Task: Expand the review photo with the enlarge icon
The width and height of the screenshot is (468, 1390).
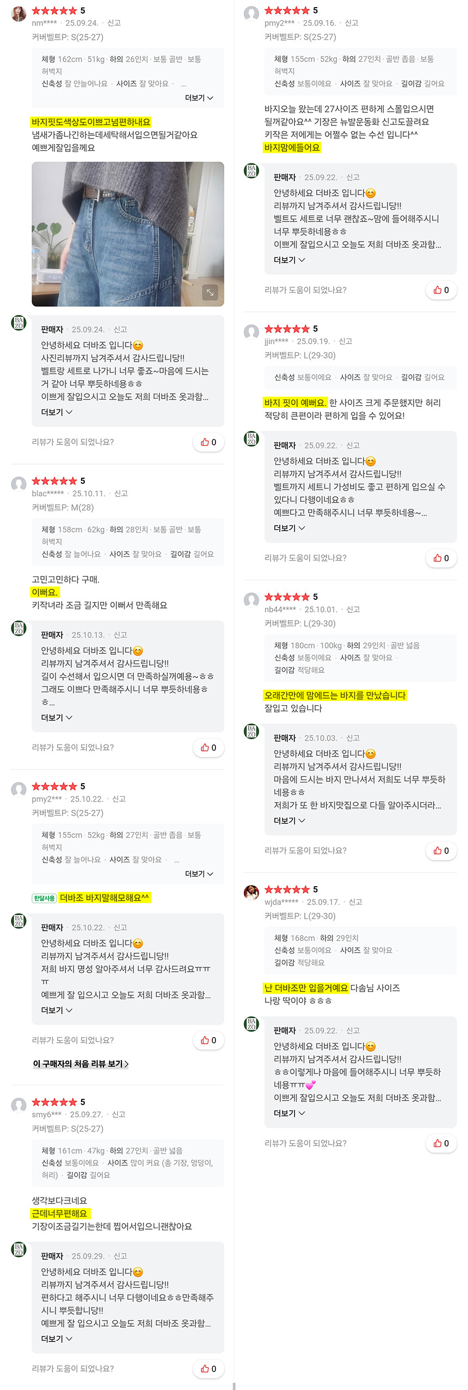Action: pyautogui.click(x=210, y=292)
